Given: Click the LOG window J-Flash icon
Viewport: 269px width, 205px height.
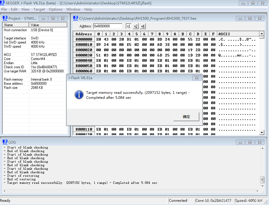Looking at the screenshot, I should tap(5, 142).
